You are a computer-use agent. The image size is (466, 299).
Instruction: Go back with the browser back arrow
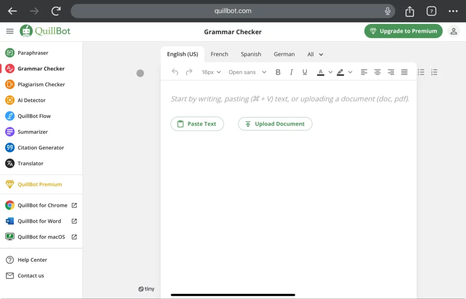click(x=12, y=11)
